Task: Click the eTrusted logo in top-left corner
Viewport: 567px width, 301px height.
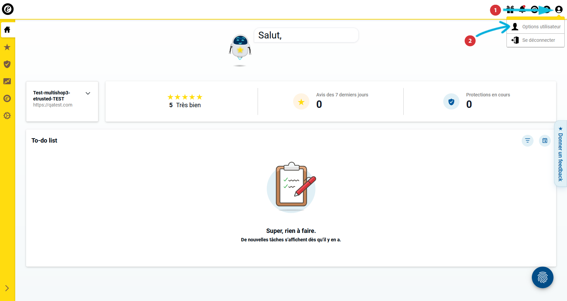Action: click(x=8, y=9)
